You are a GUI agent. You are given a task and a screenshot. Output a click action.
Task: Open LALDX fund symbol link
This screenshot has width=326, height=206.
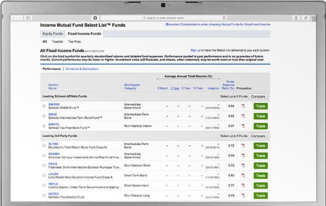pyautogui.click(x=53, y=174)
